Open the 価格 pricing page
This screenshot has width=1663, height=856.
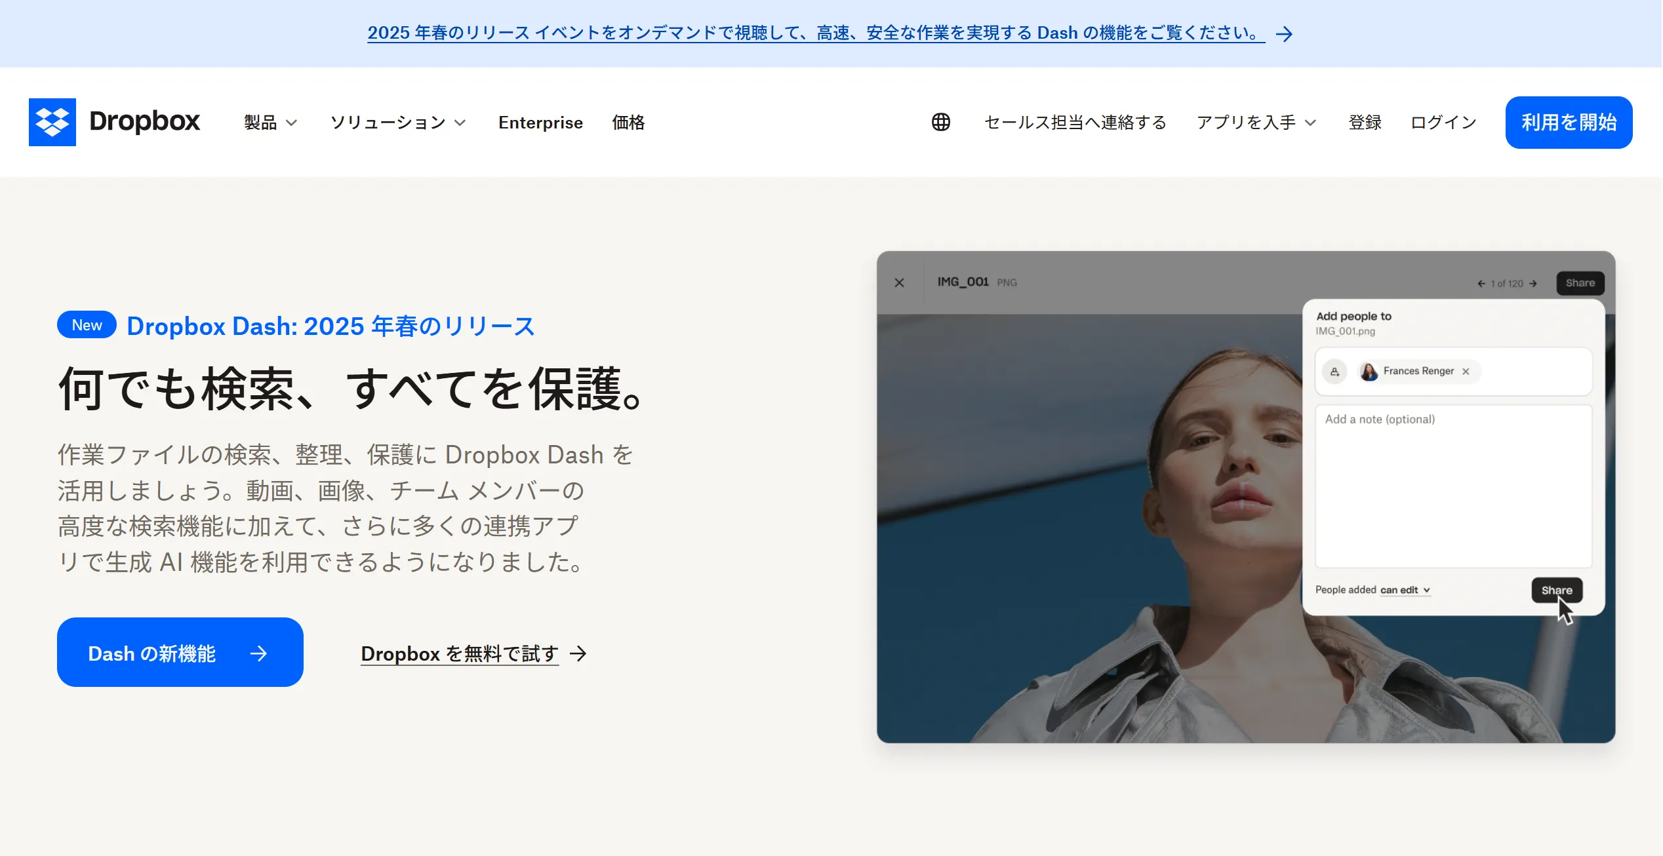(x=628, y=123)
